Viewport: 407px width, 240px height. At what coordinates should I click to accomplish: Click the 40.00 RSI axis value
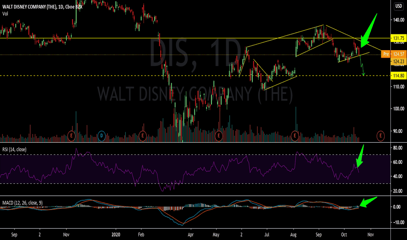point(398,176)
